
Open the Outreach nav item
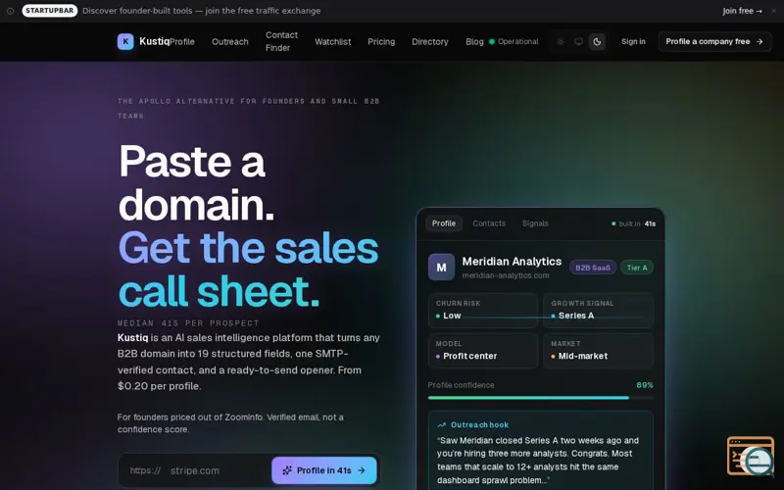(230, 42)
